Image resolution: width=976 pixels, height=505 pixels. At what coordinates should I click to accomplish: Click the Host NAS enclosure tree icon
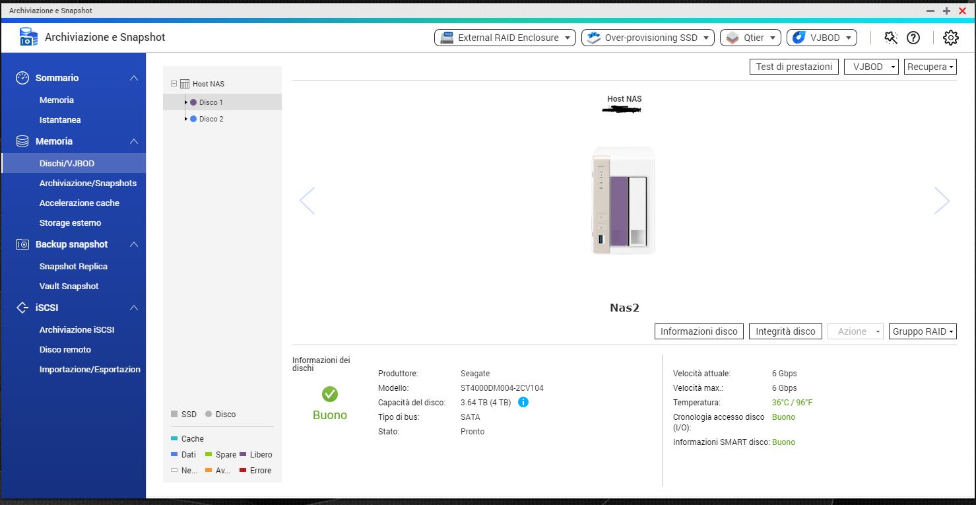[x=185, y=84]
